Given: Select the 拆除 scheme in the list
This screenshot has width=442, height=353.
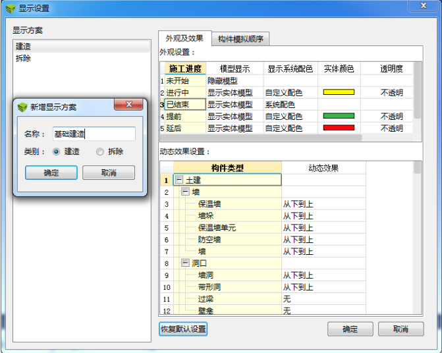Looking at the screenshot, I should (x=82, y=59).
